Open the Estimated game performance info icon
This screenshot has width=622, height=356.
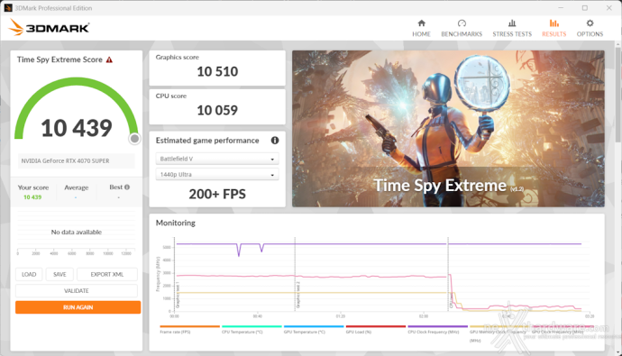pyautogui.click(x=275, y=141)
